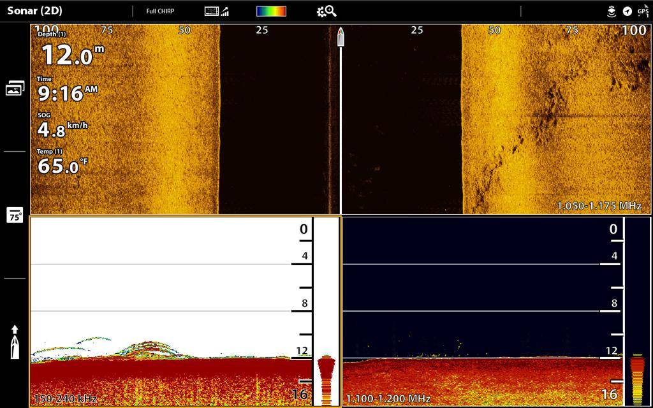This screenshot has width=653, height=408.
Task: Tap the boat with up-arrow sidebar icon
Action: (x=15, y=342)
